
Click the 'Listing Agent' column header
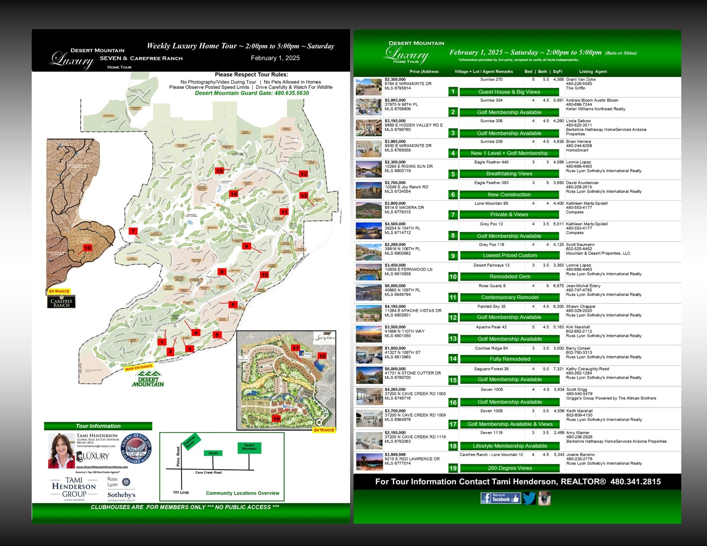[x=593, y=72]
